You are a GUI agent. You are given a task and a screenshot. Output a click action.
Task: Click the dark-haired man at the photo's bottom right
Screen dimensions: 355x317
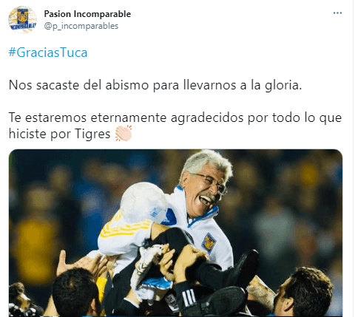[x=303, y=292]
